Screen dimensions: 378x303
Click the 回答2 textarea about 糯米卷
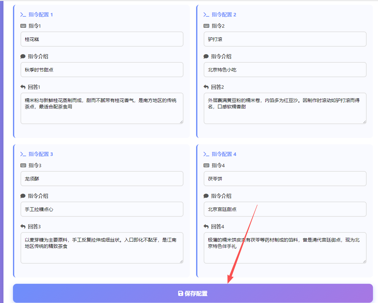pyautogui.click(x=285, y=108)
